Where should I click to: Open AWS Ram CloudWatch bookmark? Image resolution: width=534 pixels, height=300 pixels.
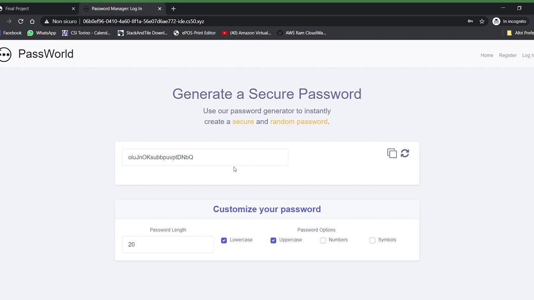click(x=302, y=33)
